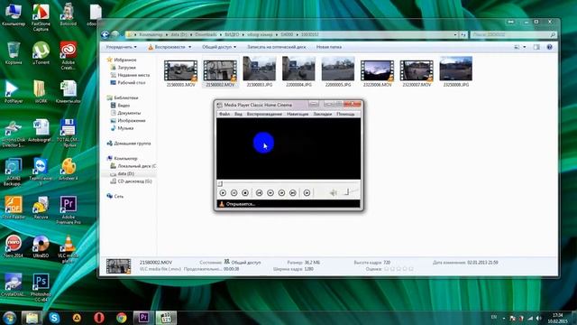Mute audio with the speaker icon in player
577x325 pixels.
click(x=333, y=192)
